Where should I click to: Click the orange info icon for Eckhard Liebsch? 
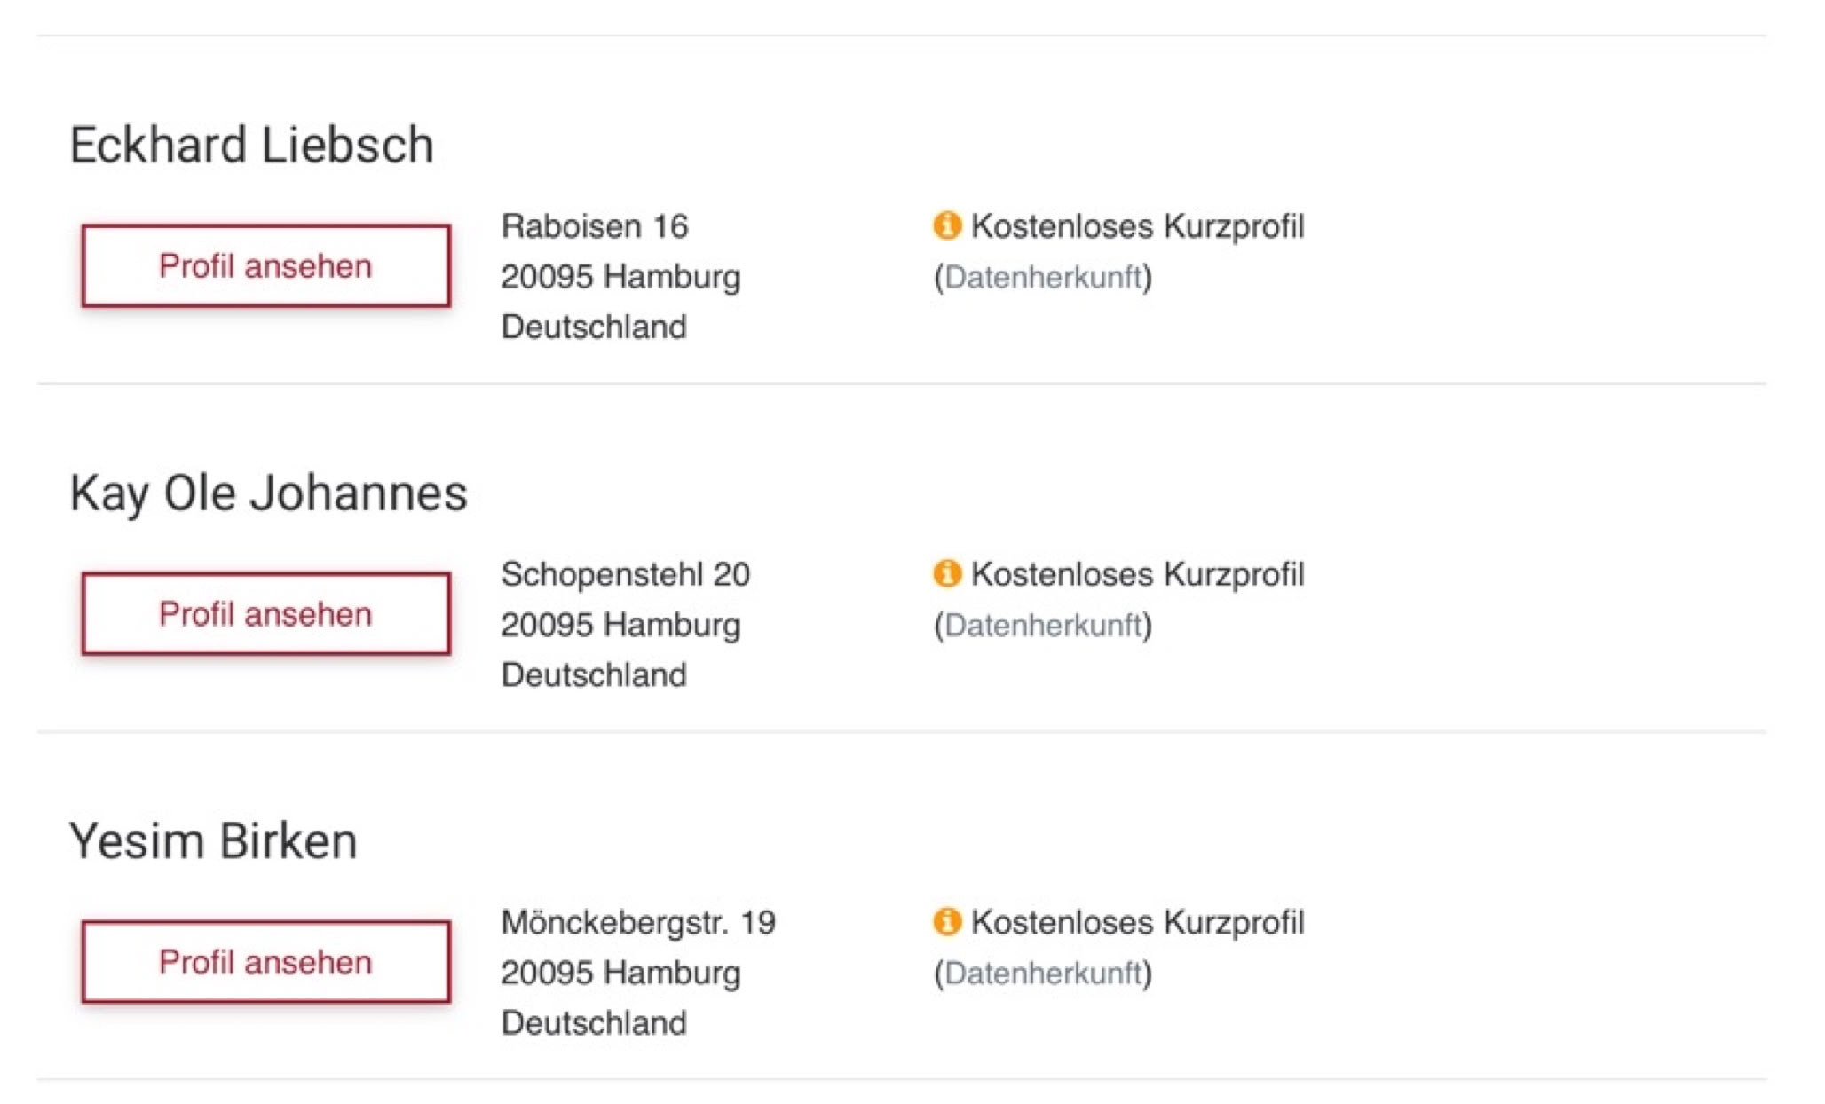point(946,225)
